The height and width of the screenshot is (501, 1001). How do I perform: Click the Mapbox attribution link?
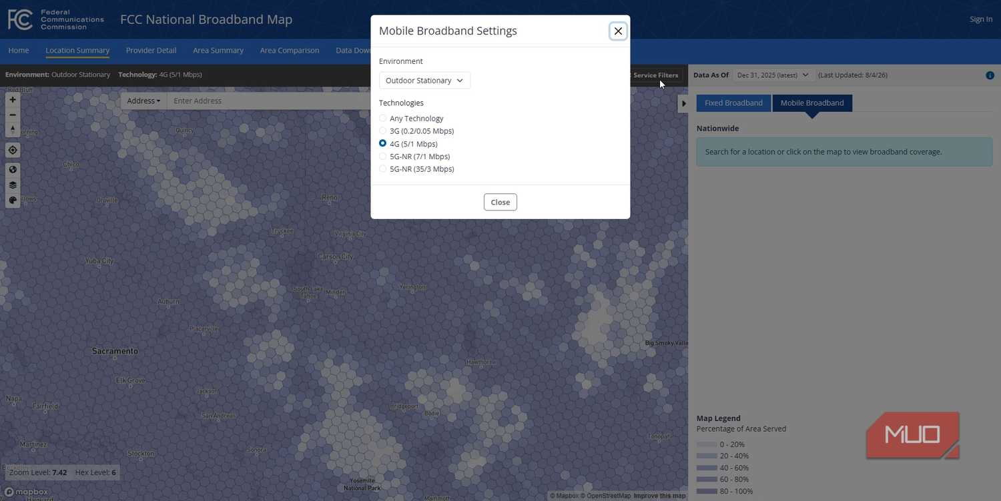click(565, 496)
